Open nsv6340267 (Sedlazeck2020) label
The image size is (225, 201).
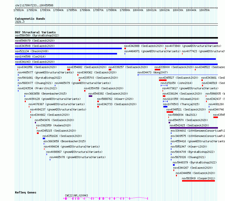coord(193,168)
